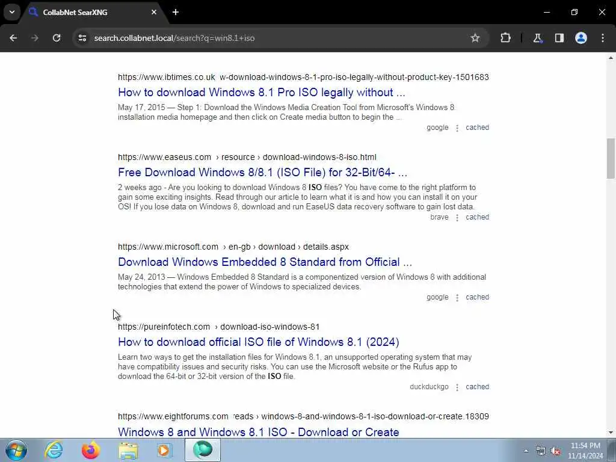Click the scrollbar up arrow

[x=611, y=58]
